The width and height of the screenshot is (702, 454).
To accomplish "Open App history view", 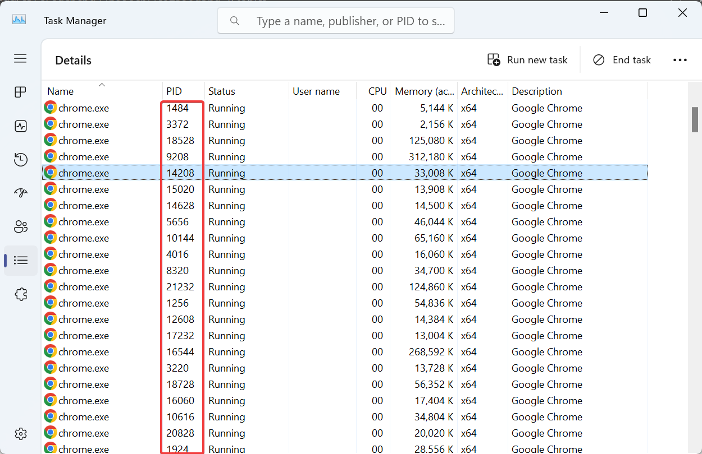I will (20, 159).
